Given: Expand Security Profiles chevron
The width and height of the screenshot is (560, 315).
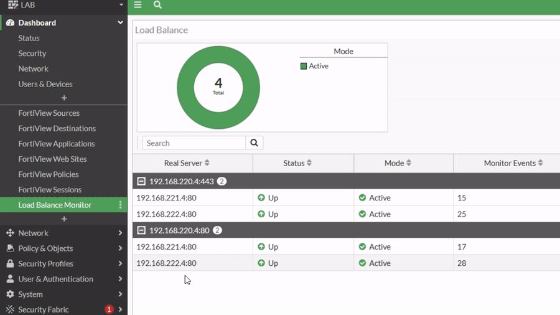Looking at the screenshot, I should click(x=120, y=263).
